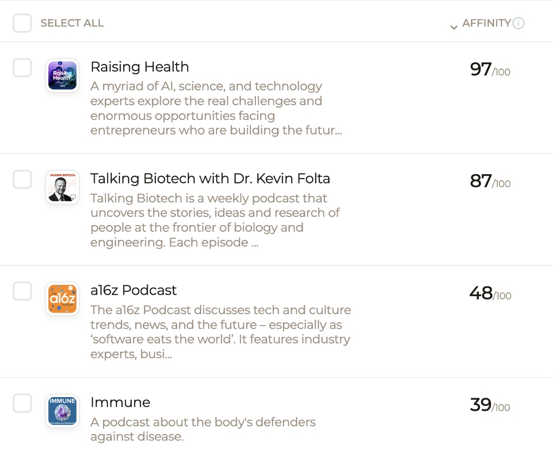Open the Raising Health podcast artwork
Image resolution: width=554 pixels, height=459 pixels.
click(x=62, y=75)
